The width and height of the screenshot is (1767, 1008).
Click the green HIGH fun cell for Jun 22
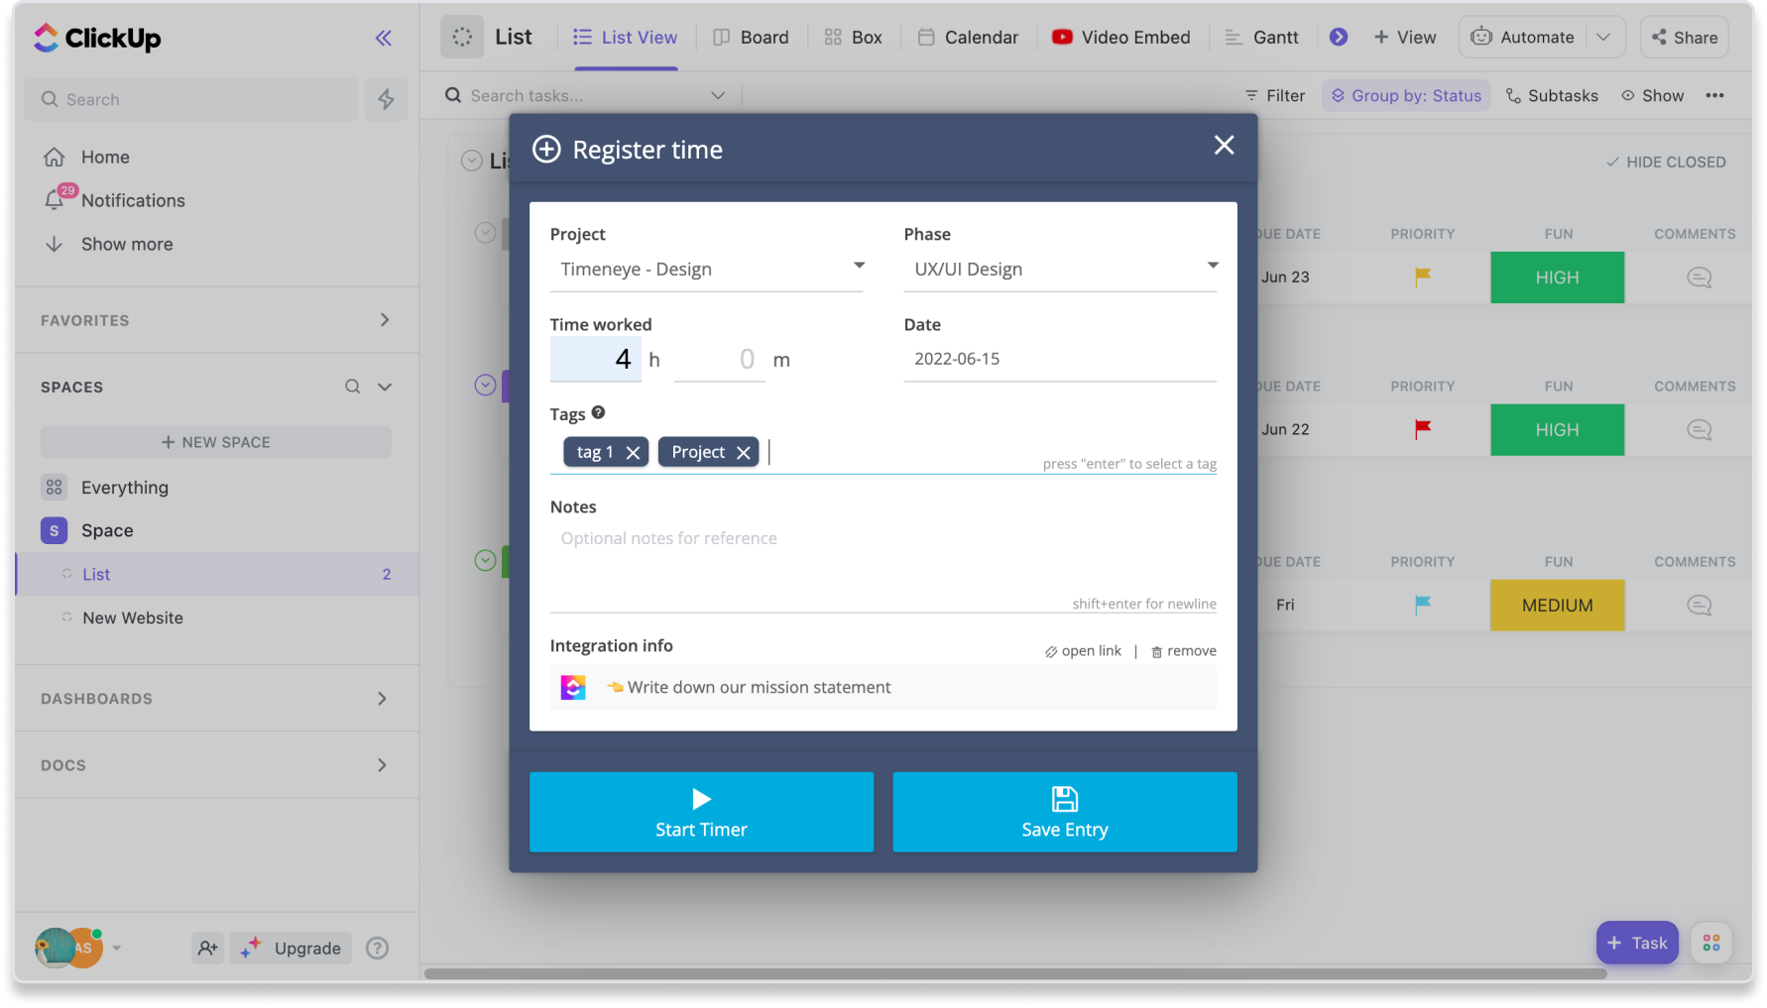point(1557,430)
